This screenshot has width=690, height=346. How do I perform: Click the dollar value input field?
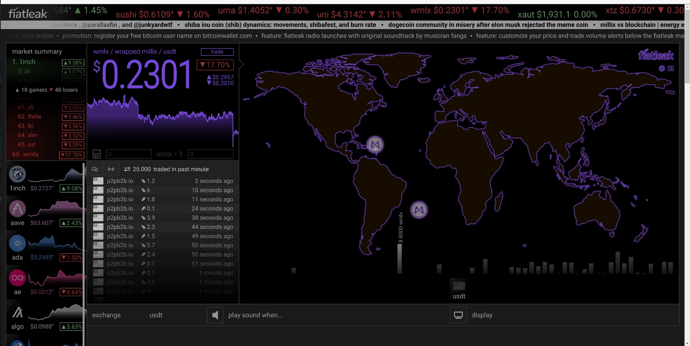[211, 154]
